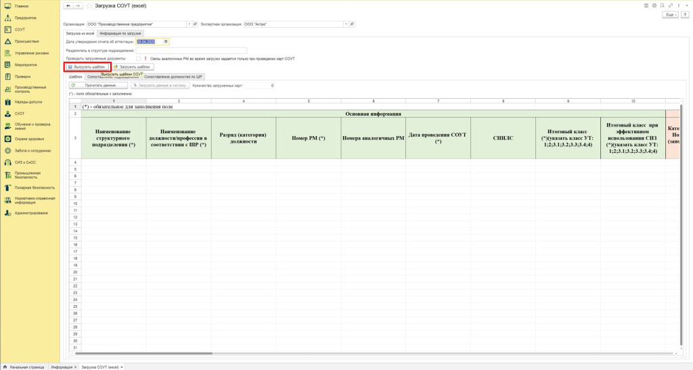Click Разделитель в структуре подразделений field
Viewport: 693px width, 370px height.
coord(191,50)
